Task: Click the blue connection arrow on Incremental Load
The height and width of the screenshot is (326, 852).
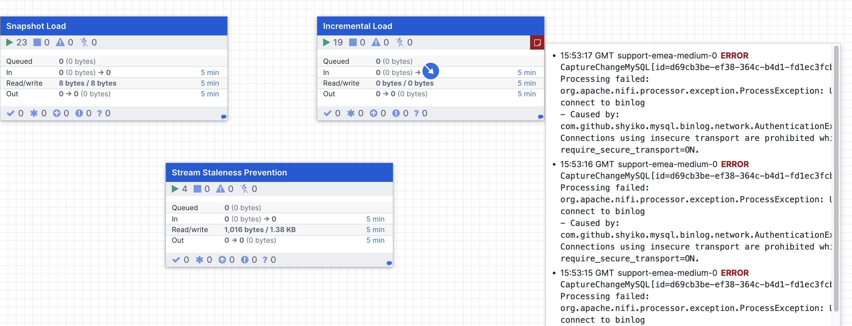Action: (431, 71)
